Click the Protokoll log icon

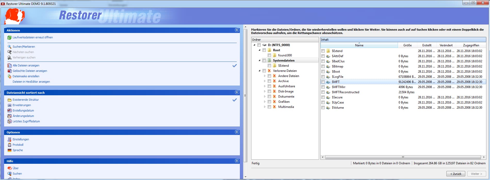[x=10, y=145]
